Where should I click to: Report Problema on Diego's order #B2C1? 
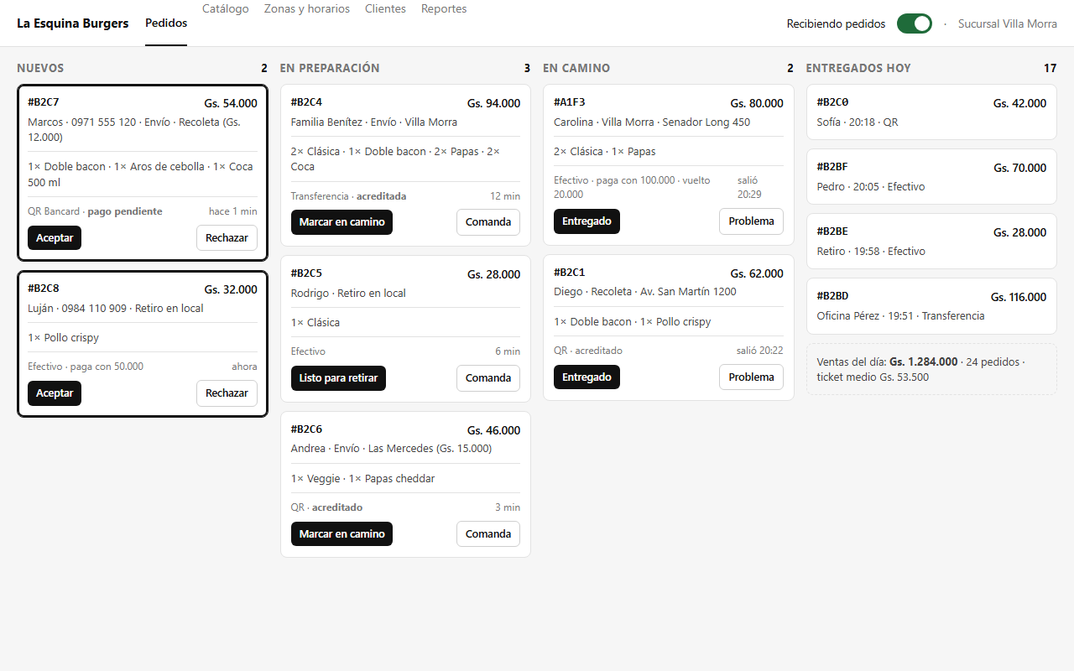(751, 377)
